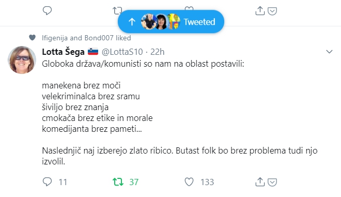Share Lotta Šega's tweet via upload icon
This screenshot has height=197, width=341.
click(x=260, y=182)
